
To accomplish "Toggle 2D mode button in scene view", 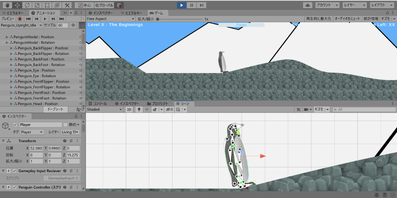I will (x=129, y=109).
